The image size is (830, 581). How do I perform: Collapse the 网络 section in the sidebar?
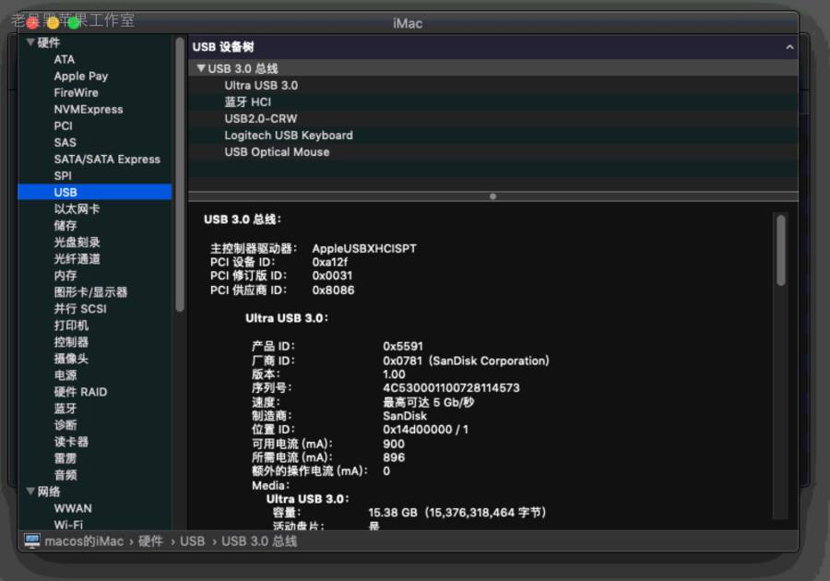coord(30,492)
